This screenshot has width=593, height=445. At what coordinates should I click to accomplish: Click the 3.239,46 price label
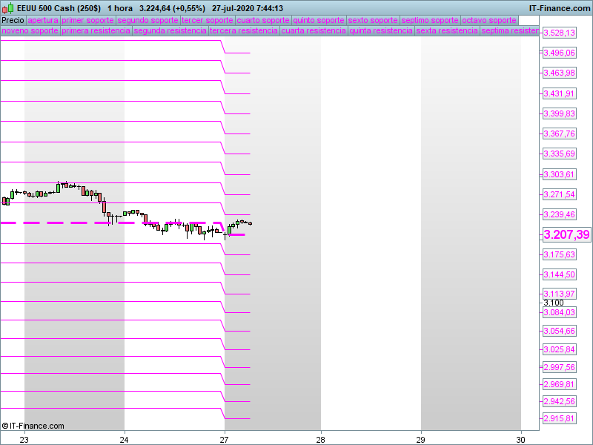[x=560, y=214]
